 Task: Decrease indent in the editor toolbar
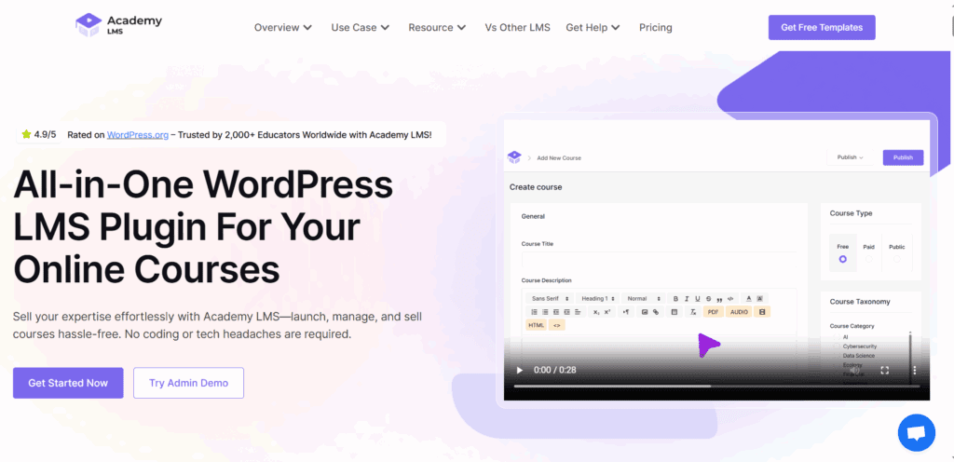[556, 312]
